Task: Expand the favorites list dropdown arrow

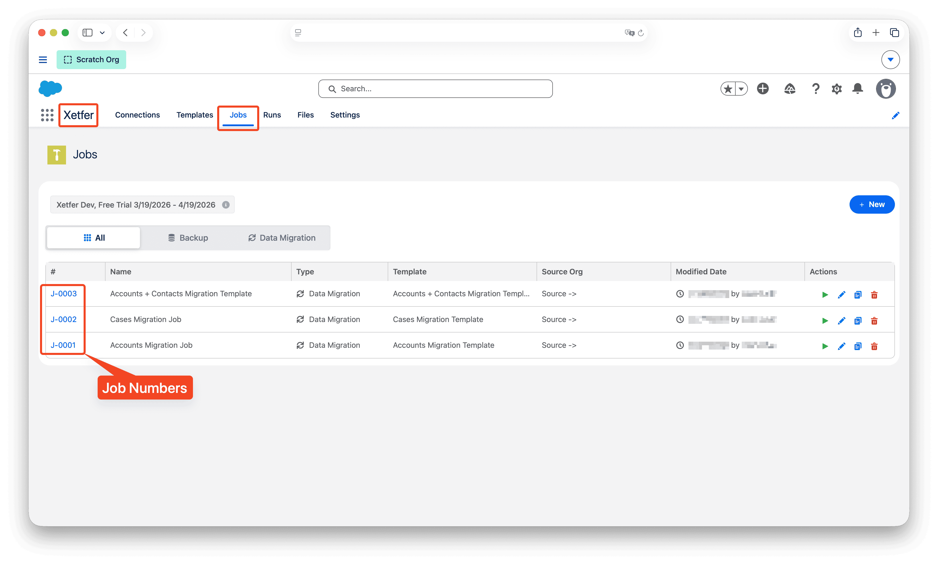Action: click(741, 89)
